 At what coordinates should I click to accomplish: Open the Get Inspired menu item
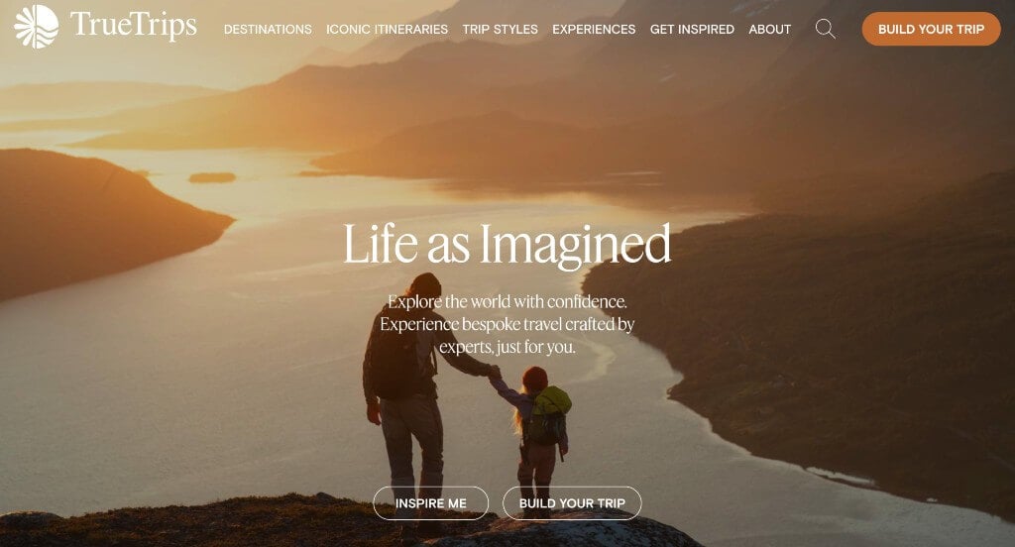point(692,29)
